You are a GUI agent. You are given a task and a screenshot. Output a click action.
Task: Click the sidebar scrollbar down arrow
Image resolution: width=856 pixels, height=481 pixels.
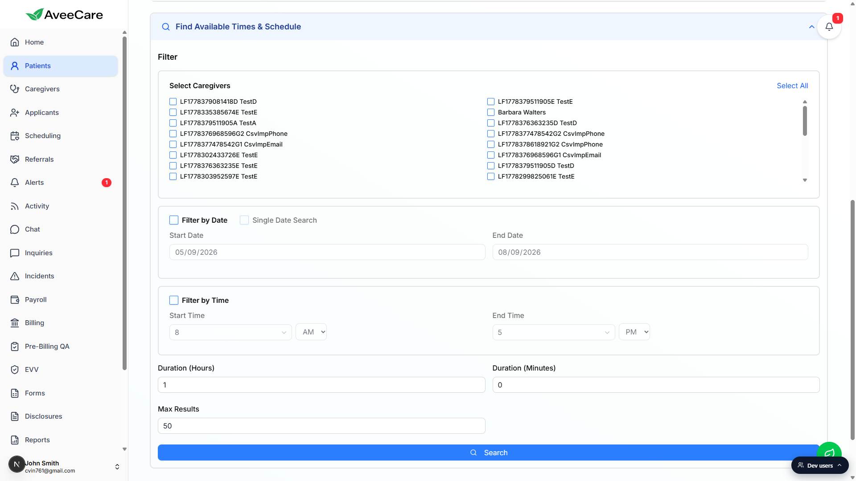[x=124, y=449]
